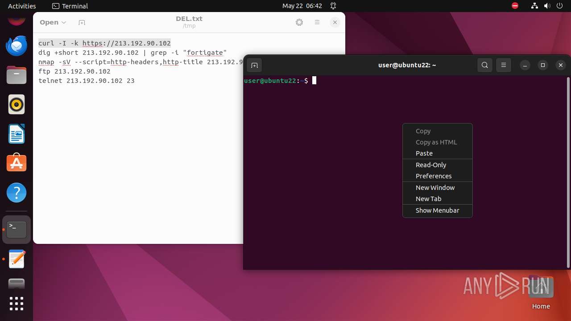
Task: Open volume icon in top bar
Action: [x=547, y=6]
